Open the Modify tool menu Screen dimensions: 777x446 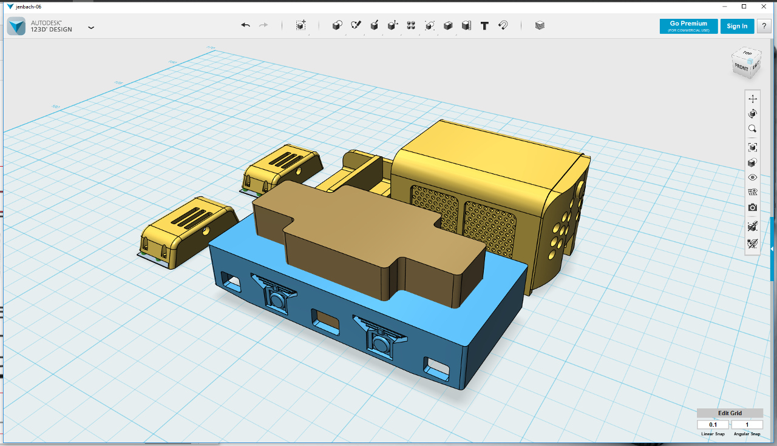(x=393, y=25)
